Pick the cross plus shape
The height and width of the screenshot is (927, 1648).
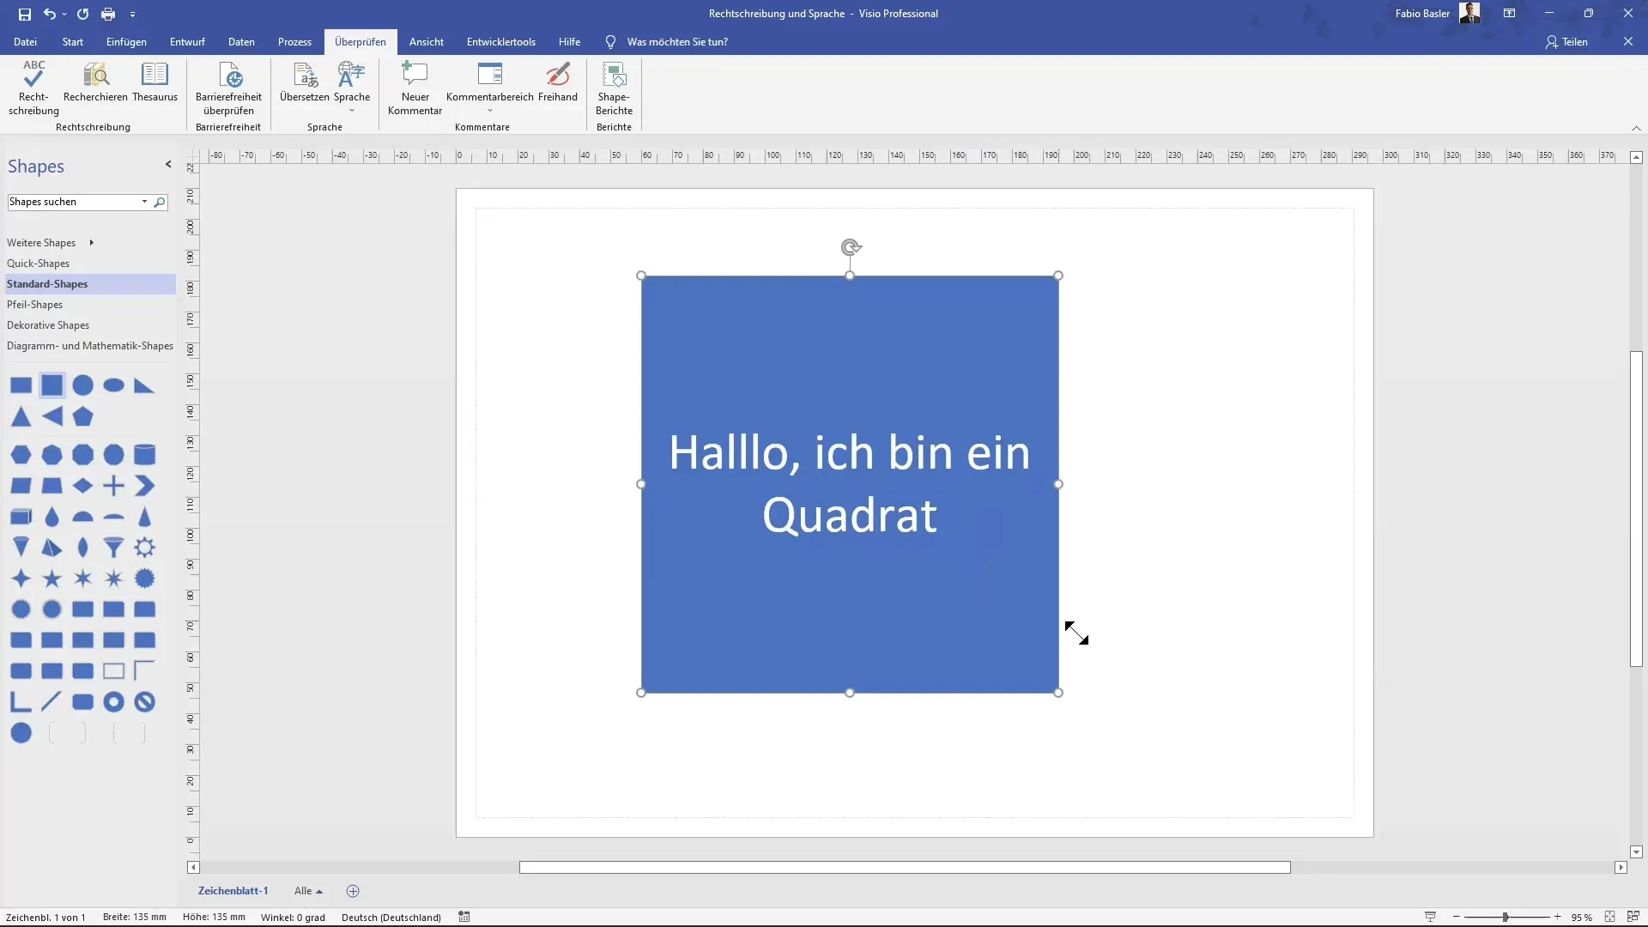click(x=113, y=486)
